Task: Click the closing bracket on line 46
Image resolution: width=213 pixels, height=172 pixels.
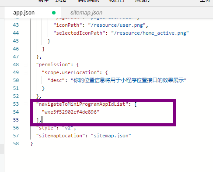Action: tap(43, 49)
